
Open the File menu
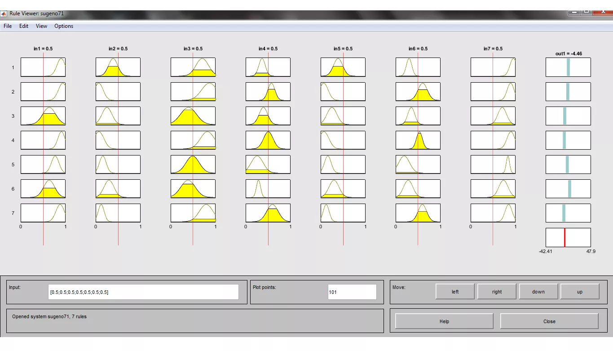click(8, 26)
